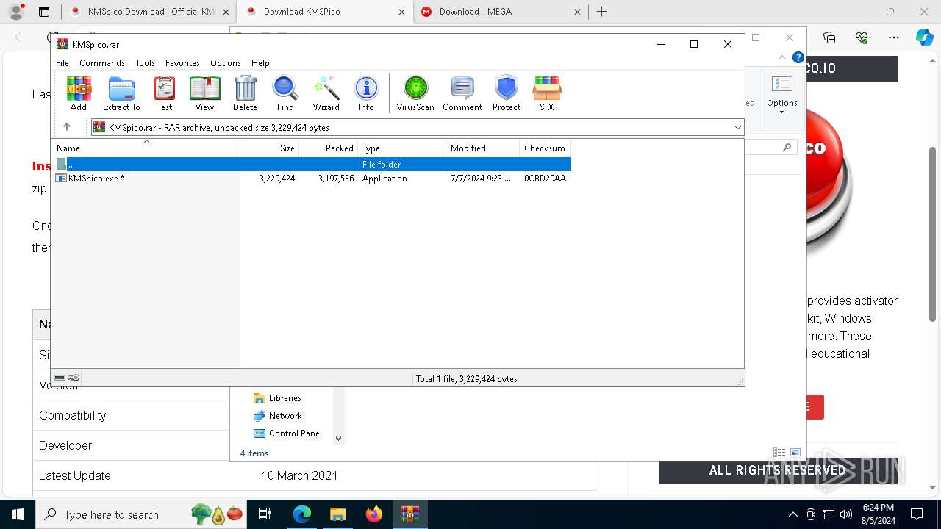Open Edge Copilot sidebar icon
The height and width of the screenshot is (529, 941).
click(x=924, y=37)
